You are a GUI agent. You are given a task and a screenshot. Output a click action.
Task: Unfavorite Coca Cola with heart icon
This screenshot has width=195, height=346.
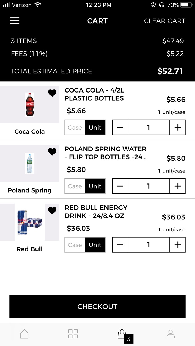click(52, 93)
